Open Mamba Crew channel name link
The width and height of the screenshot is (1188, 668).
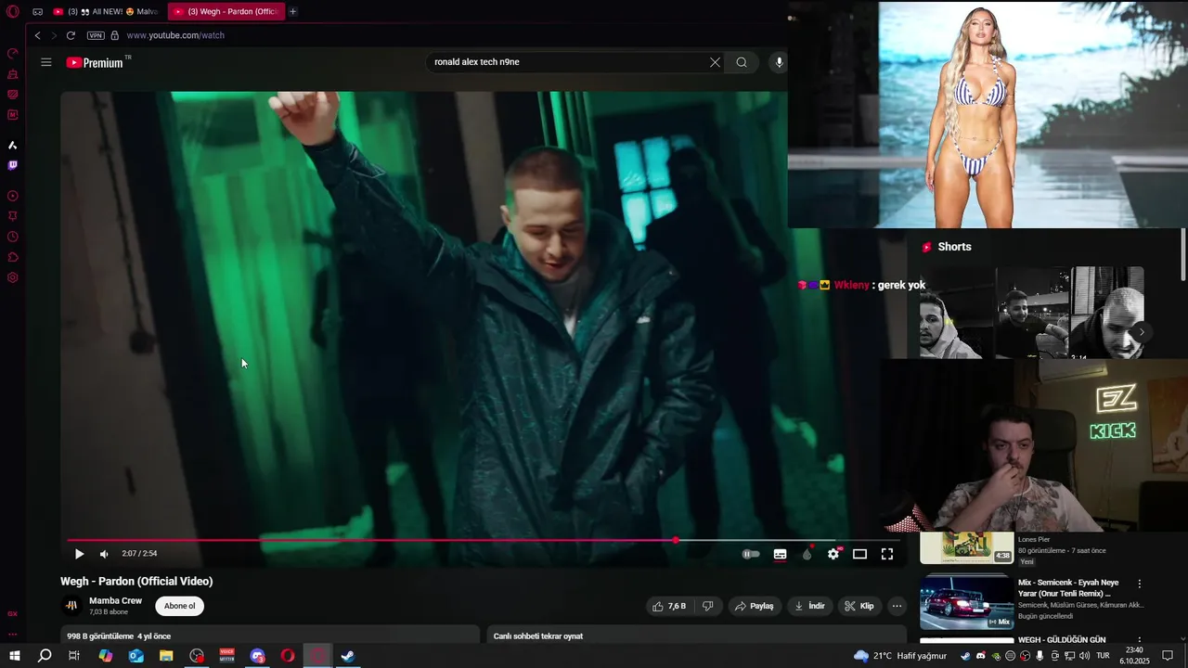pos(115,601)
